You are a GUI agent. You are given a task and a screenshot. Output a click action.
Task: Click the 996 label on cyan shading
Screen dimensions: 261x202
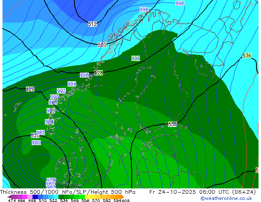pyautogui.click(x=144, y=9)
